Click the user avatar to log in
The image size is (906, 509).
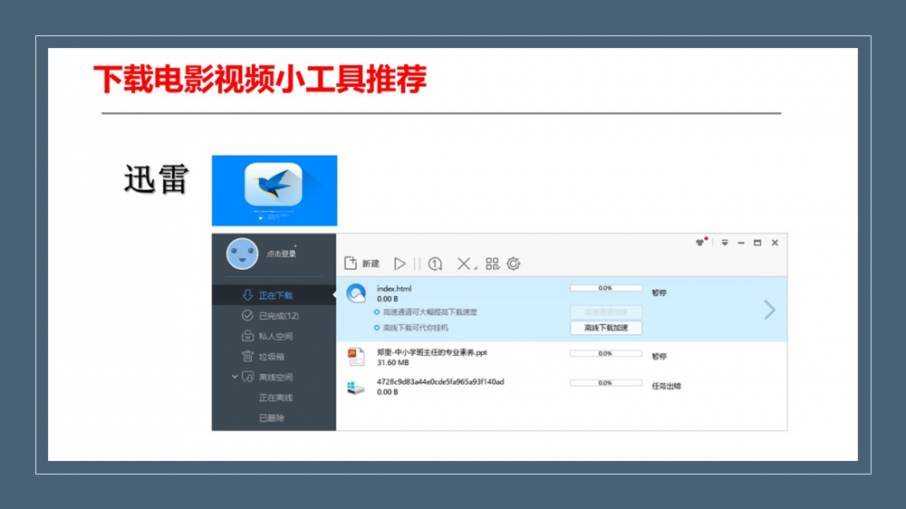pyautogui.click(x=242, y=254)
